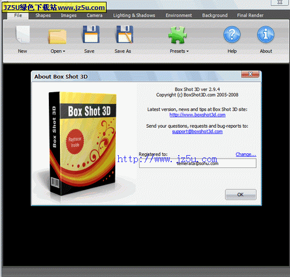
Task: Switch to the Shapes tab
Action: coord(43,15)
